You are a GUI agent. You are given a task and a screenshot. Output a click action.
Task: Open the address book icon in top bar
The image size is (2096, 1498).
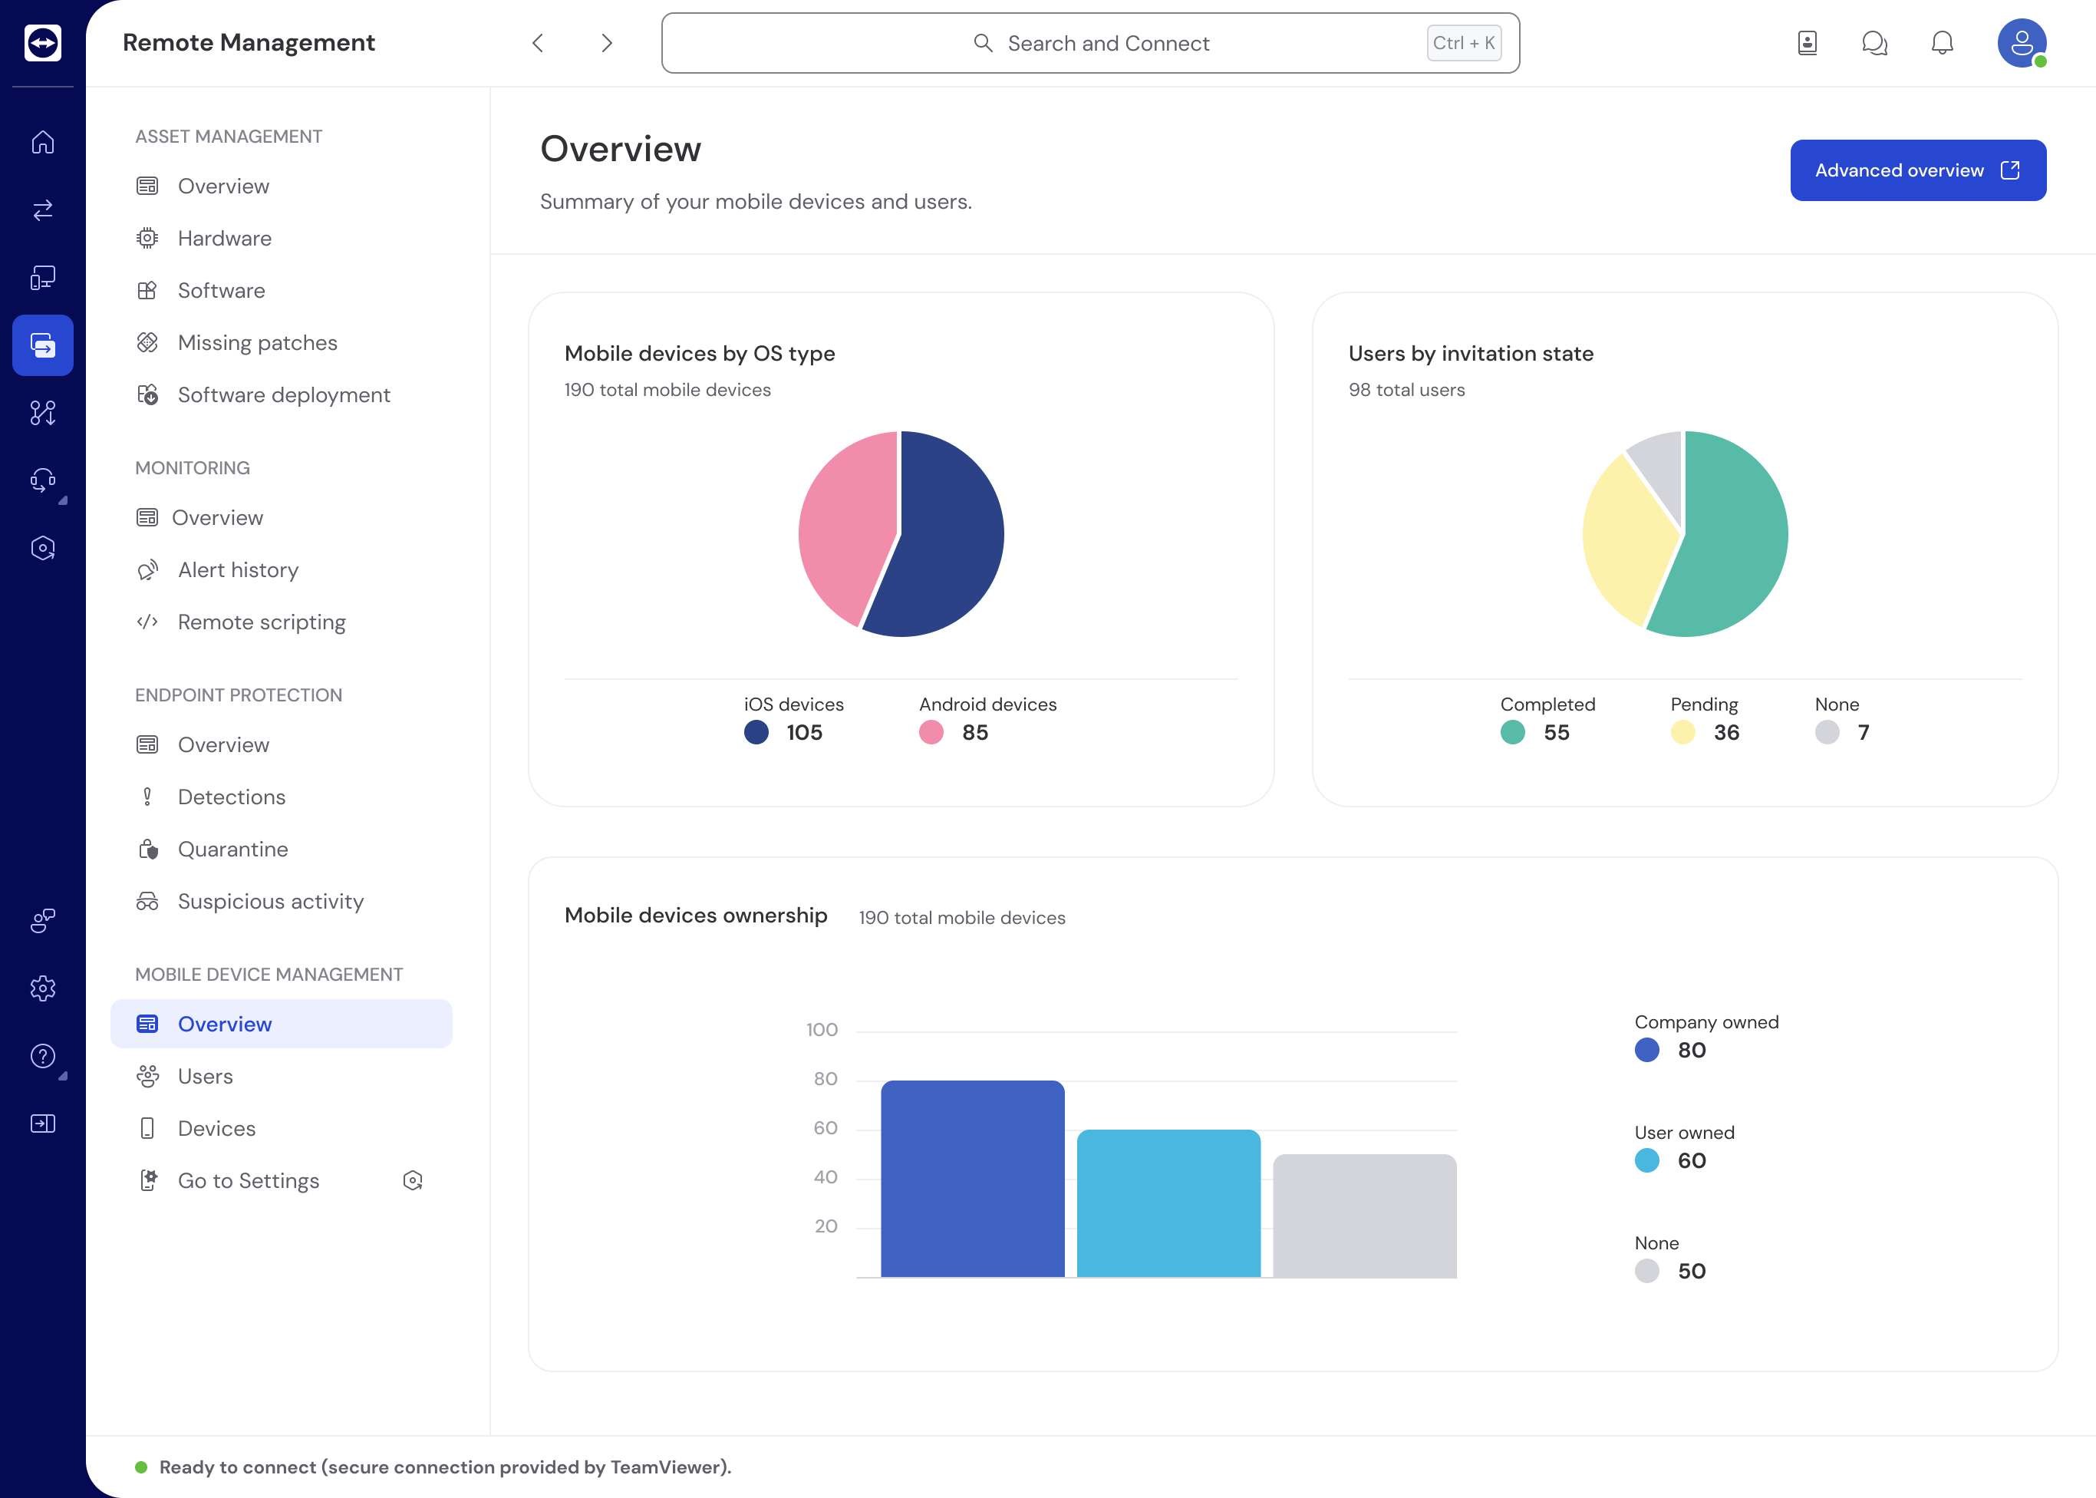1808,42
